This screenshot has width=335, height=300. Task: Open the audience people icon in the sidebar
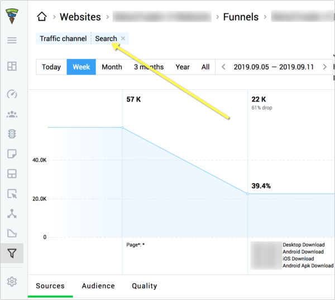point(12,114)
